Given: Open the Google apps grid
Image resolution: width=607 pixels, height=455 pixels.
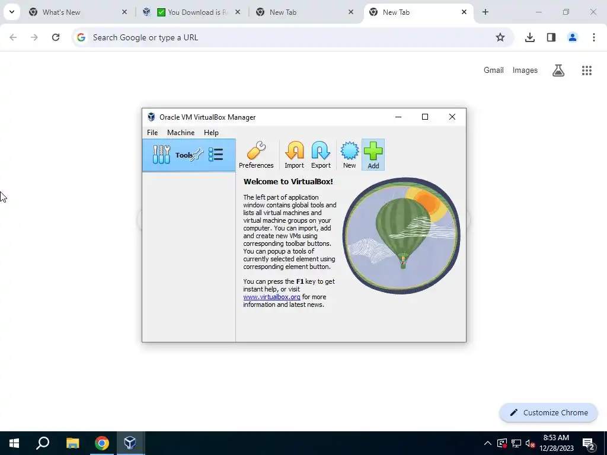Looking at the screenshot, I should point(587,71).
